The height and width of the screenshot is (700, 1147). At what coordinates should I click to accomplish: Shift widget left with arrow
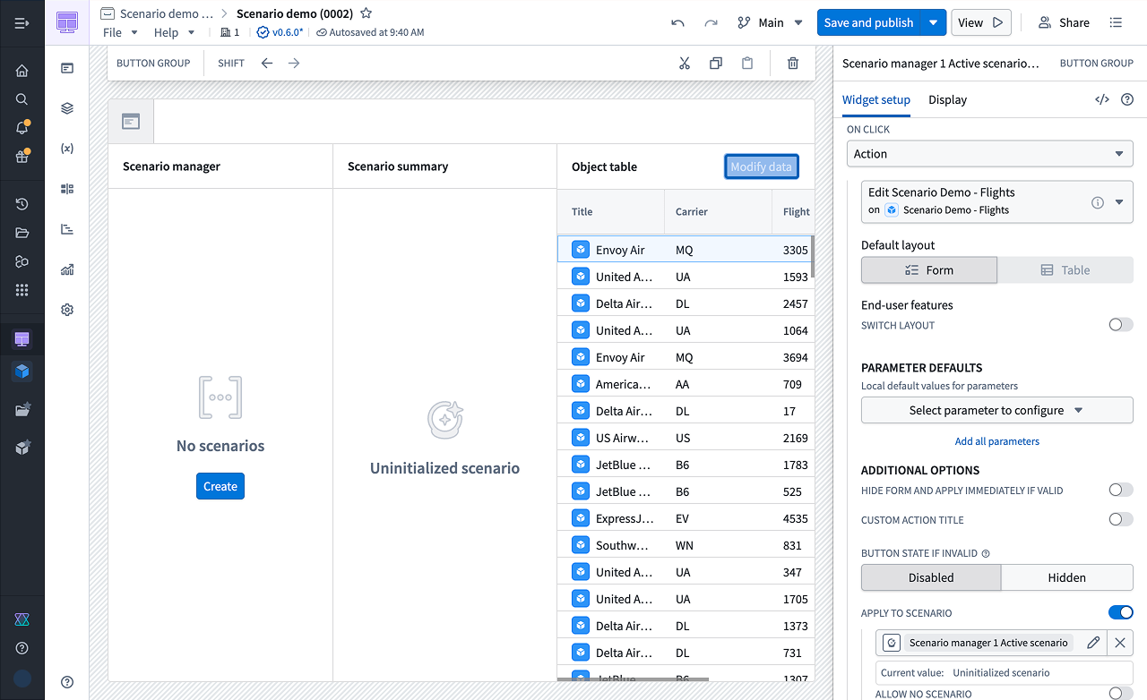click(x=267, y=64)
